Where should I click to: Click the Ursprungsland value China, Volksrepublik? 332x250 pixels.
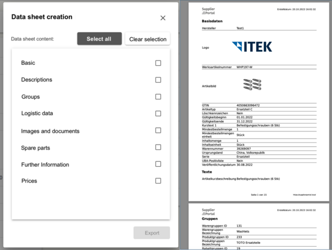coord(251,152)
